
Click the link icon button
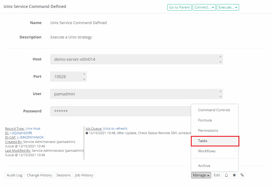(x=242, y=175)
